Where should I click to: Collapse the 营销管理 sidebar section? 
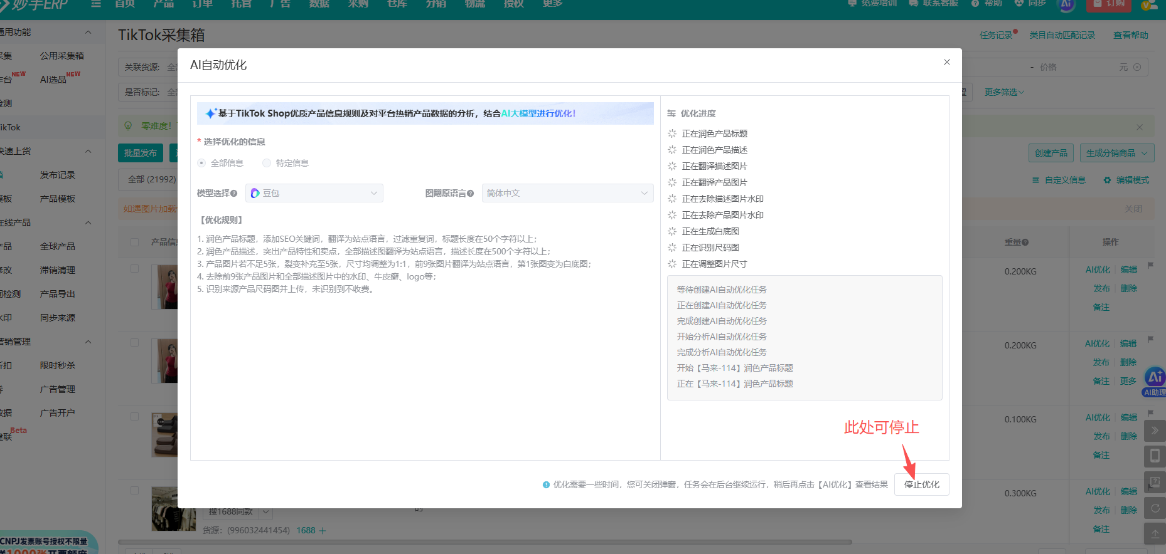(88, 342)
